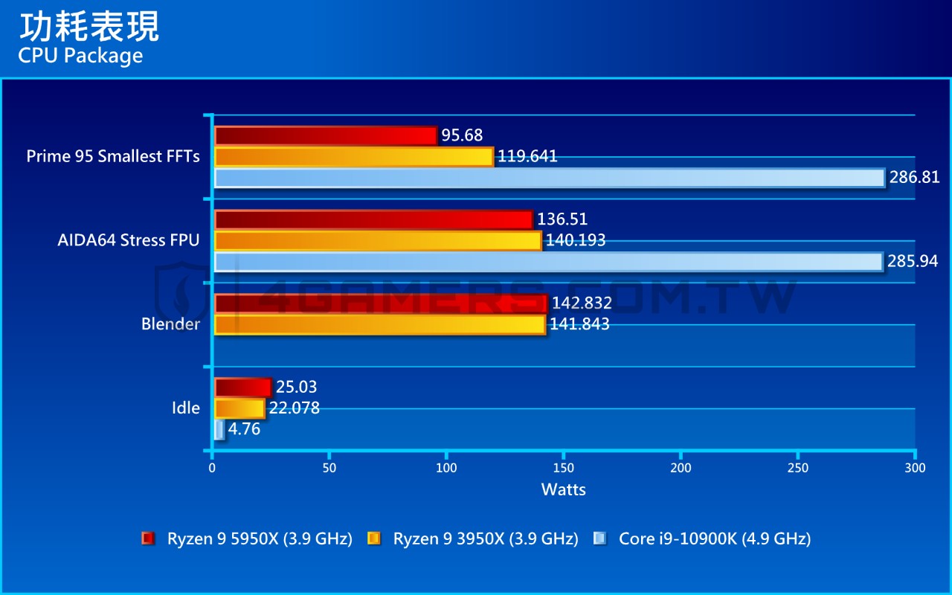Click the Idle category label
952x595 pixels.
(185, 408)
